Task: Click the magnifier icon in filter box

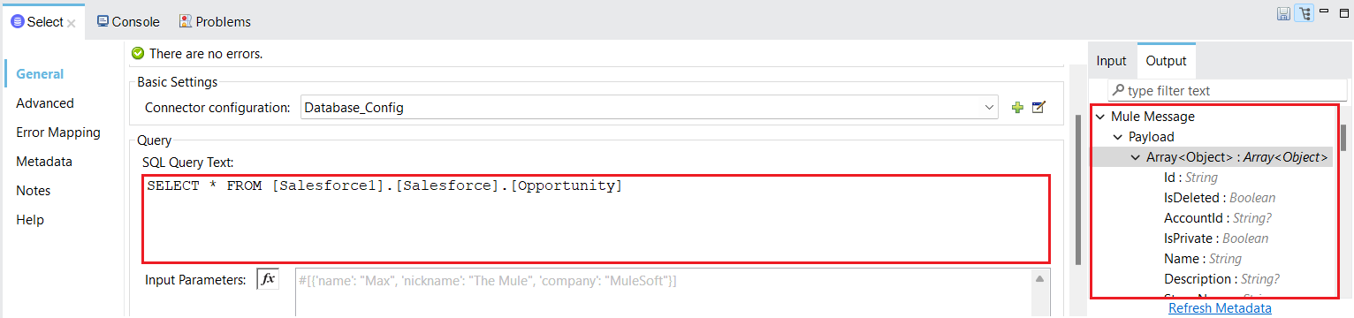Action: point(1118,90)
